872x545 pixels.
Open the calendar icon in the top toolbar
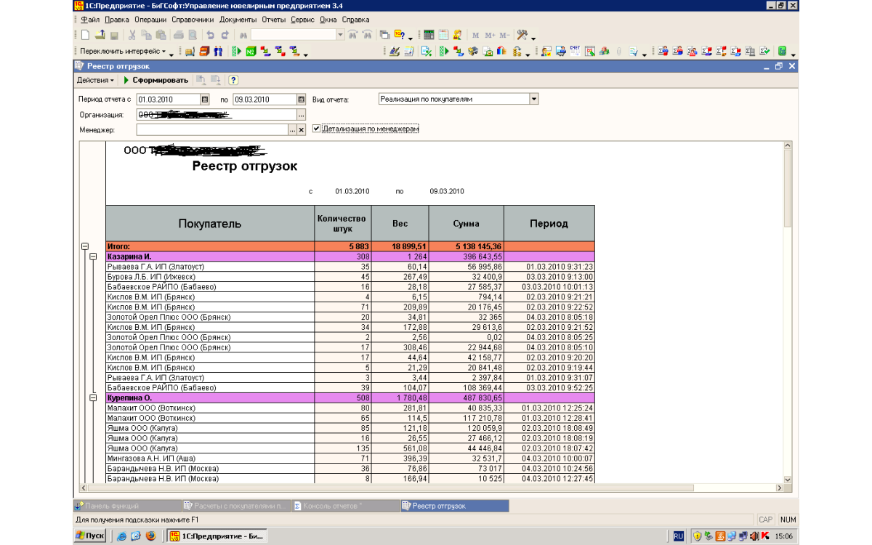coord(443,35)
